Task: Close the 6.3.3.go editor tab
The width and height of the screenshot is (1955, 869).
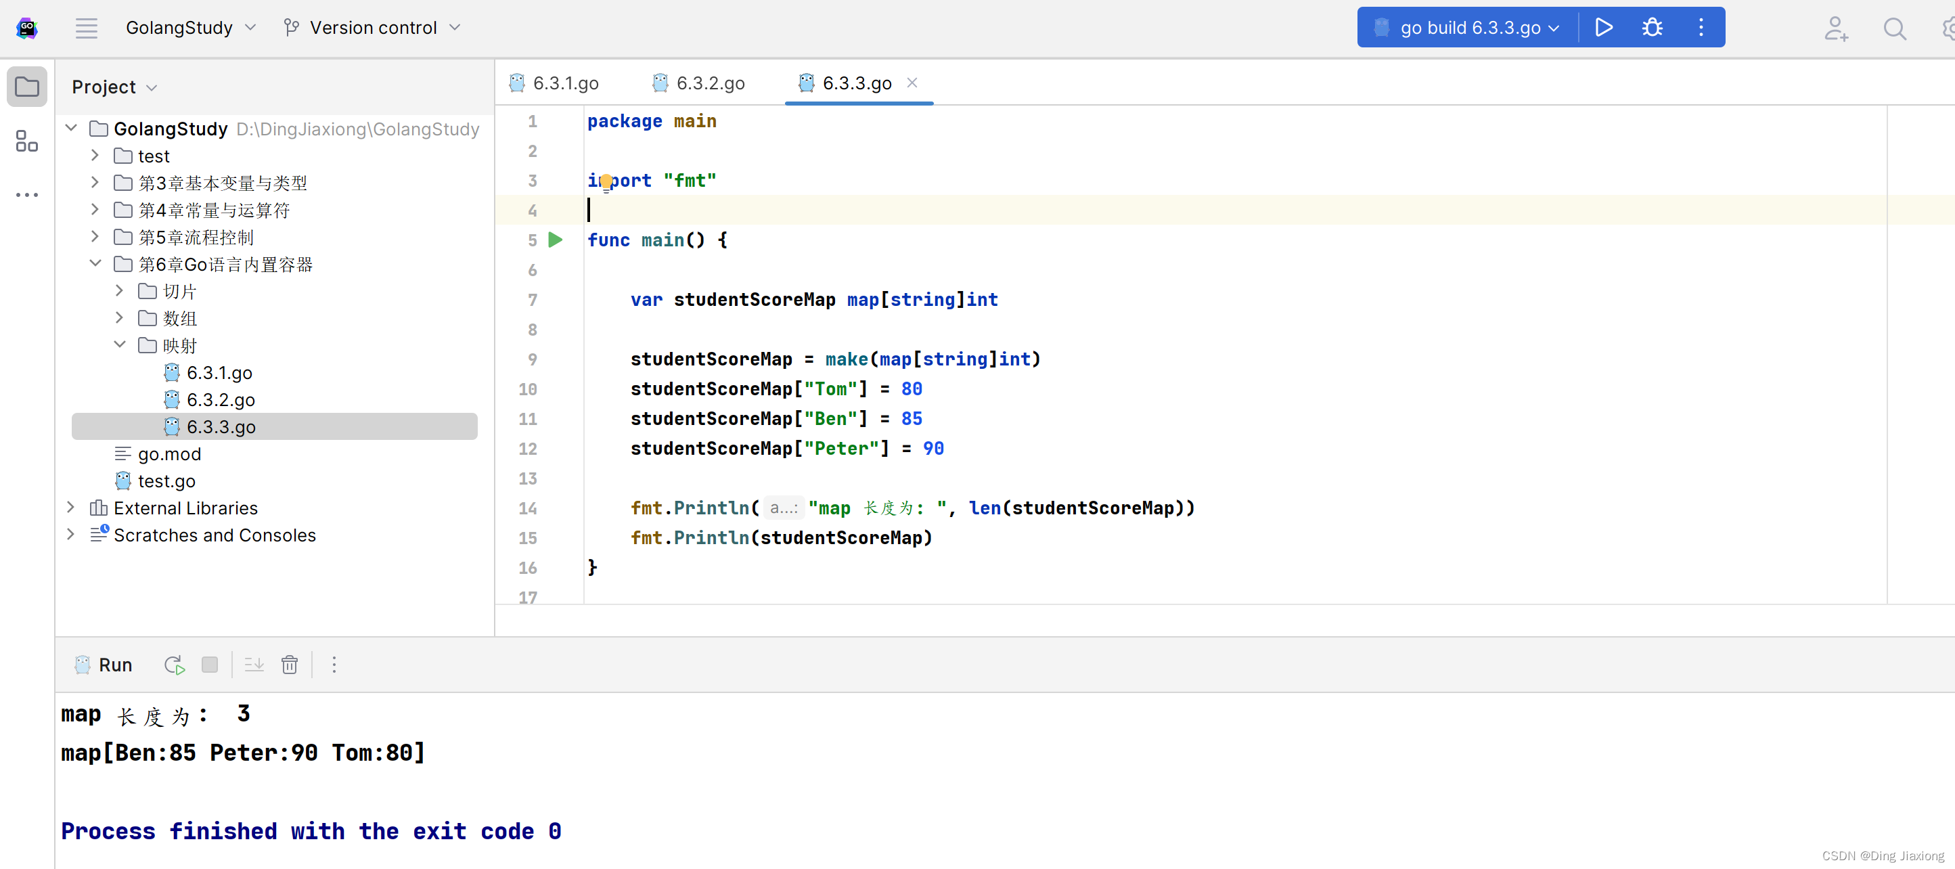Action: pos(912,83)
